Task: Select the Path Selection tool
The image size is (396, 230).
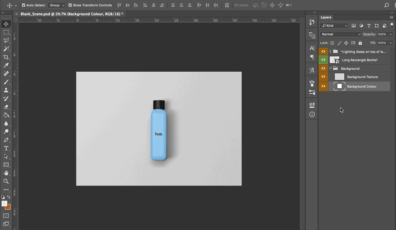Action: (x=6, y=157)
